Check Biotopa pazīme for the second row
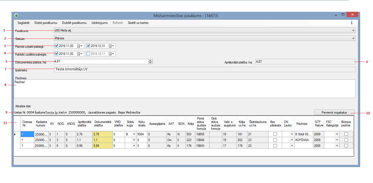This screenshot has height=183, width=373. 346,140
